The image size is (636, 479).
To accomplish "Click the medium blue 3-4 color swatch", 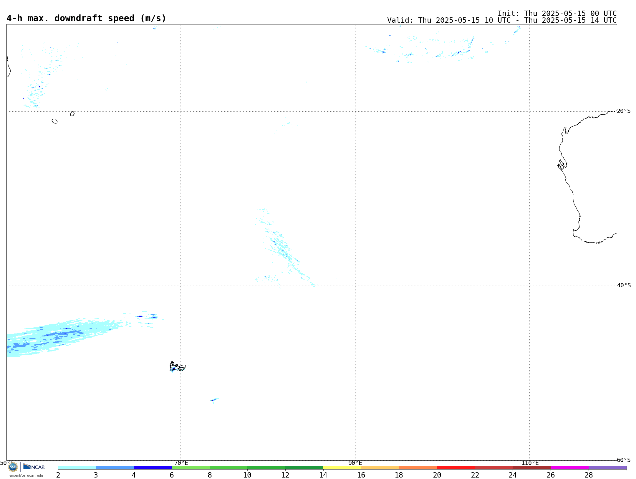I will tap(115, 468).
